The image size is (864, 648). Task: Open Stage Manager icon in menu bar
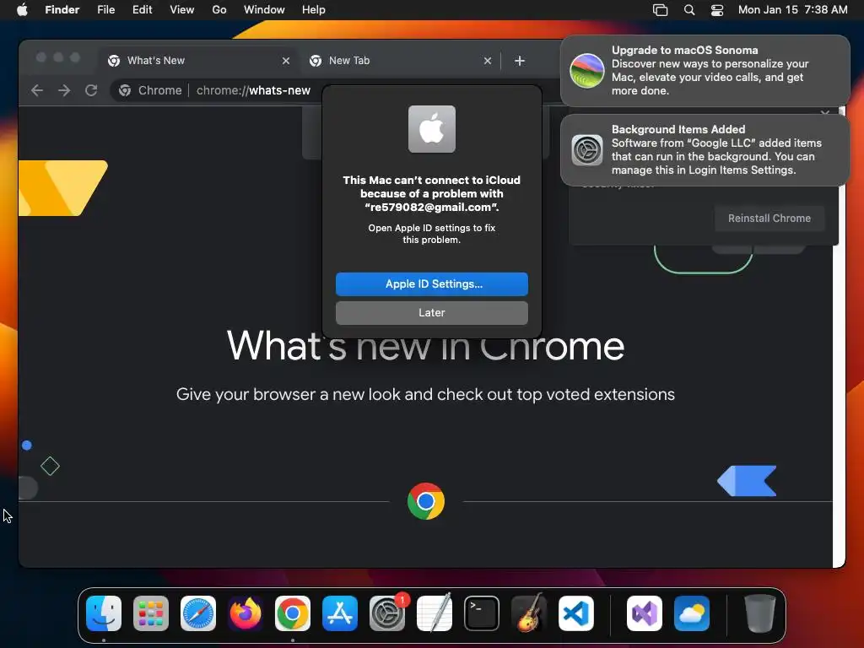point(660,10)
